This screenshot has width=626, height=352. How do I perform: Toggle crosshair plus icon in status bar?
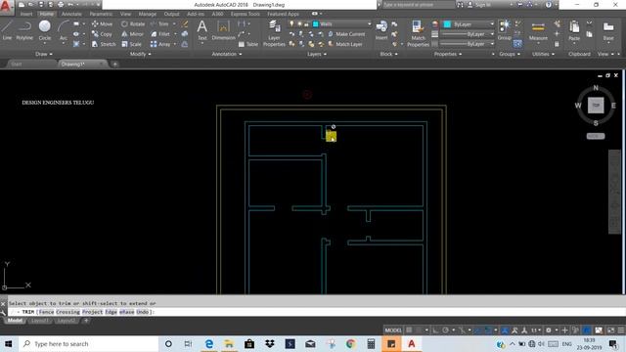pos(564,330)
